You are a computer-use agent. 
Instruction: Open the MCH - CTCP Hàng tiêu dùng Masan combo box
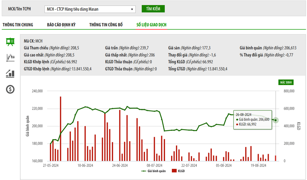coord(90,9)
